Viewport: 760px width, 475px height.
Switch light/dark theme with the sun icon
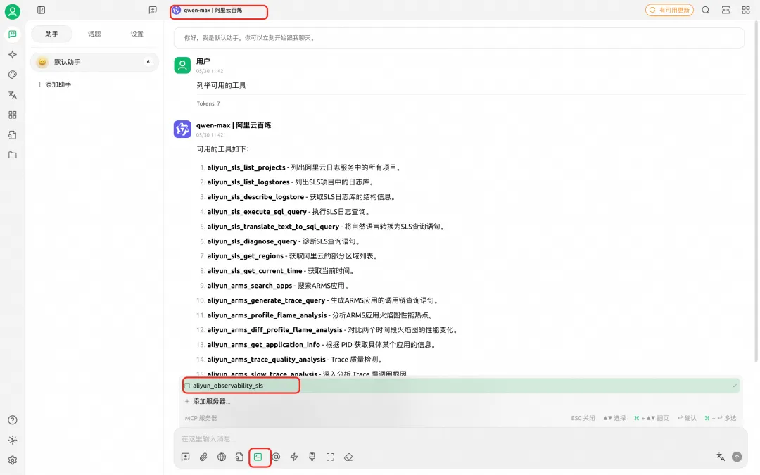12,440
